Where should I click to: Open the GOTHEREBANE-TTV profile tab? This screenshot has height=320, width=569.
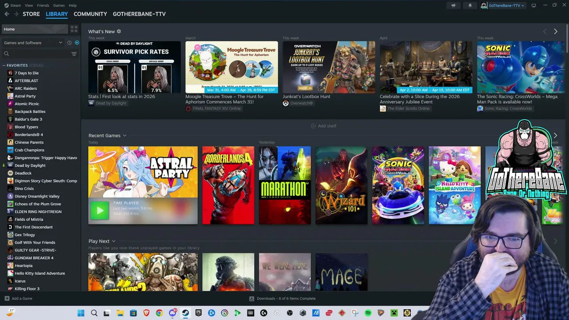139,14
